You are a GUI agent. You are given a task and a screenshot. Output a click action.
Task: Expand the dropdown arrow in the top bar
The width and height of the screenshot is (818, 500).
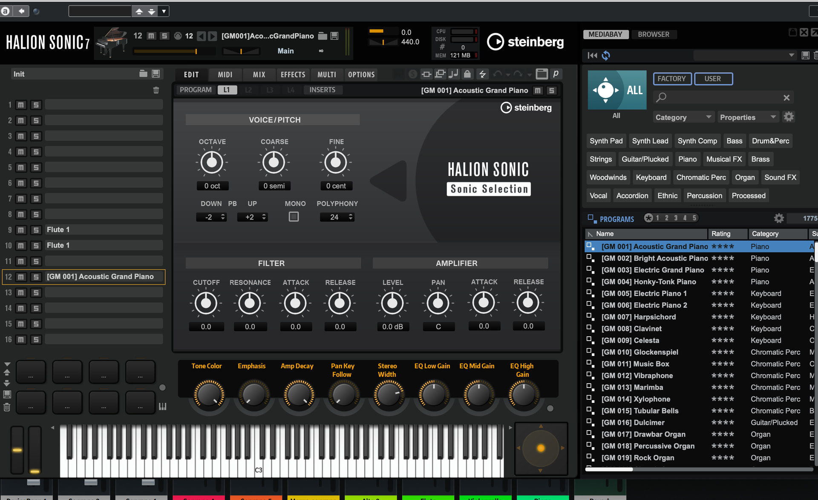[164, 11]
